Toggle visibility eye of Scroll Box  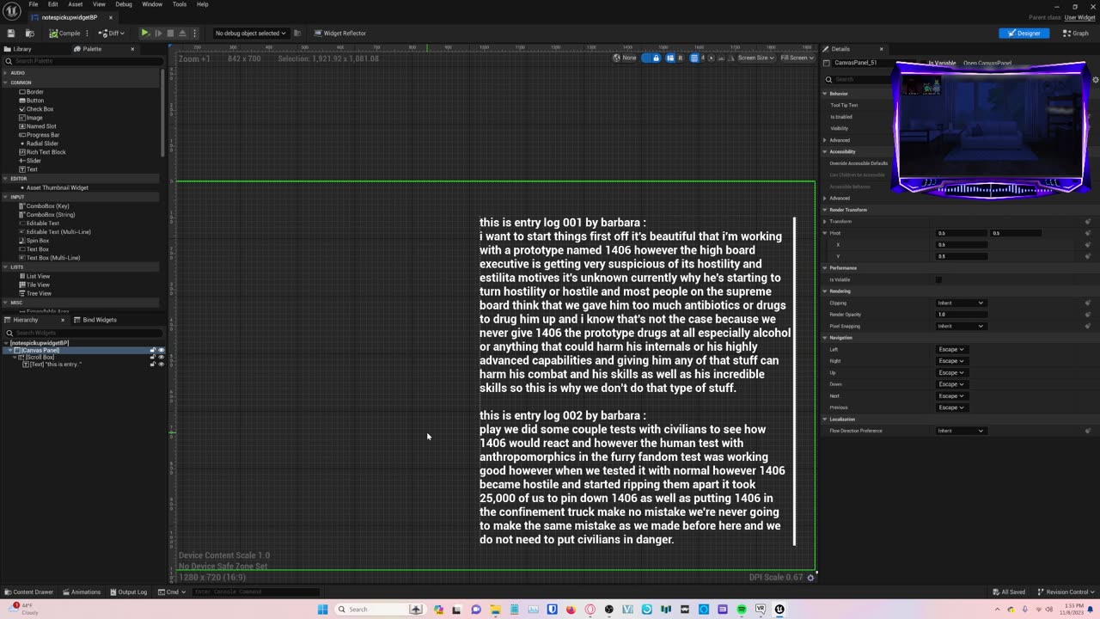[x=161, y=358]
